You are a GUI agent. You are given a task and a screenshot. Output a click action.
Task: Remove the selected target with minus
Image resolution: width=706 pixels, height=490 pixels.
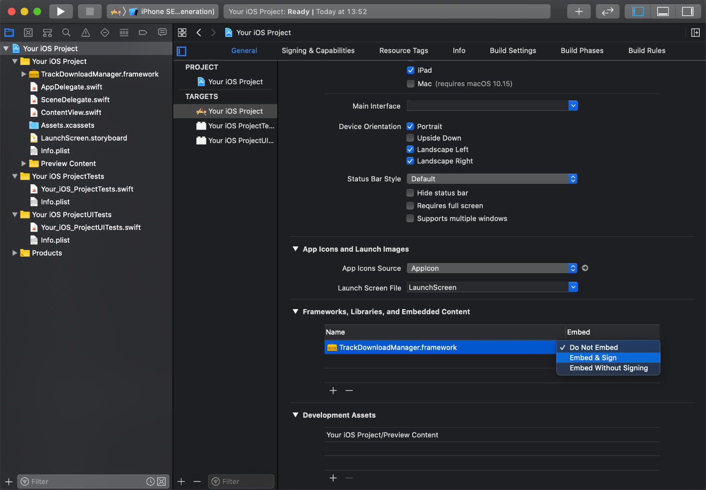197,481
